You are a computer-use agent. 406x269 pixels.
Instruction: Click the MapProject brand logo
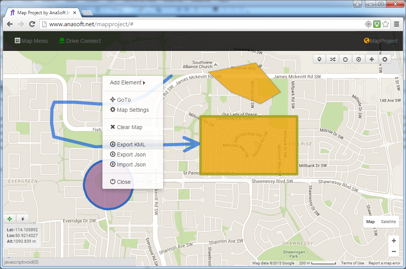coord(380,41)
